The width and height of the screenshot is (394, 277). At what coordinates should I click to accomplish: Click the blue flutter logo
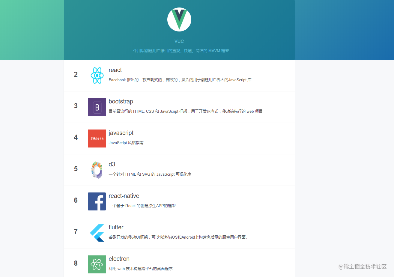(97, 233)
